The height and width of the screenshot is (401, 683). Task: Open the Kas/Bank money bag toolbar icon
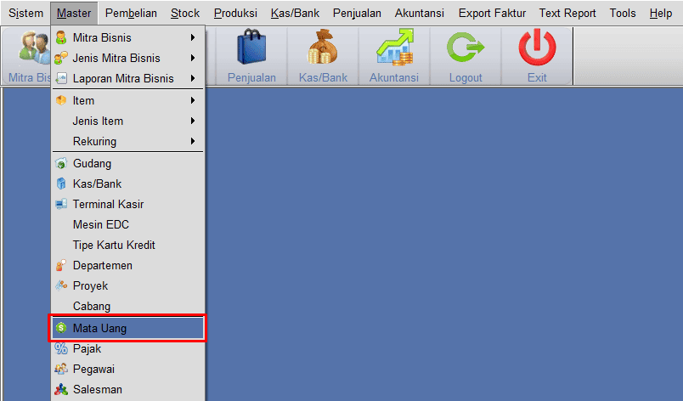(x=323, y=47)
